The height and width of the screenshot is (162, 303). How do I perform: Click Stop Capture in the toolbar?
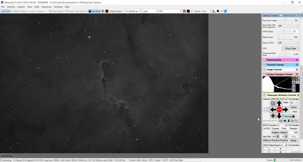point(56,11)
